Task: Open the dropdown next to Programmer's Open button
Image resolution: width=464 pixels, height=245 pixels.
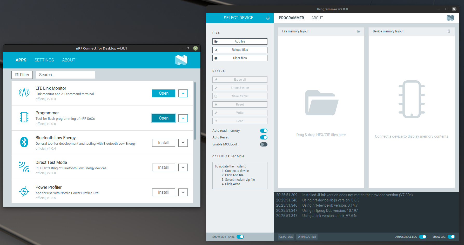Action: point(183,118)
